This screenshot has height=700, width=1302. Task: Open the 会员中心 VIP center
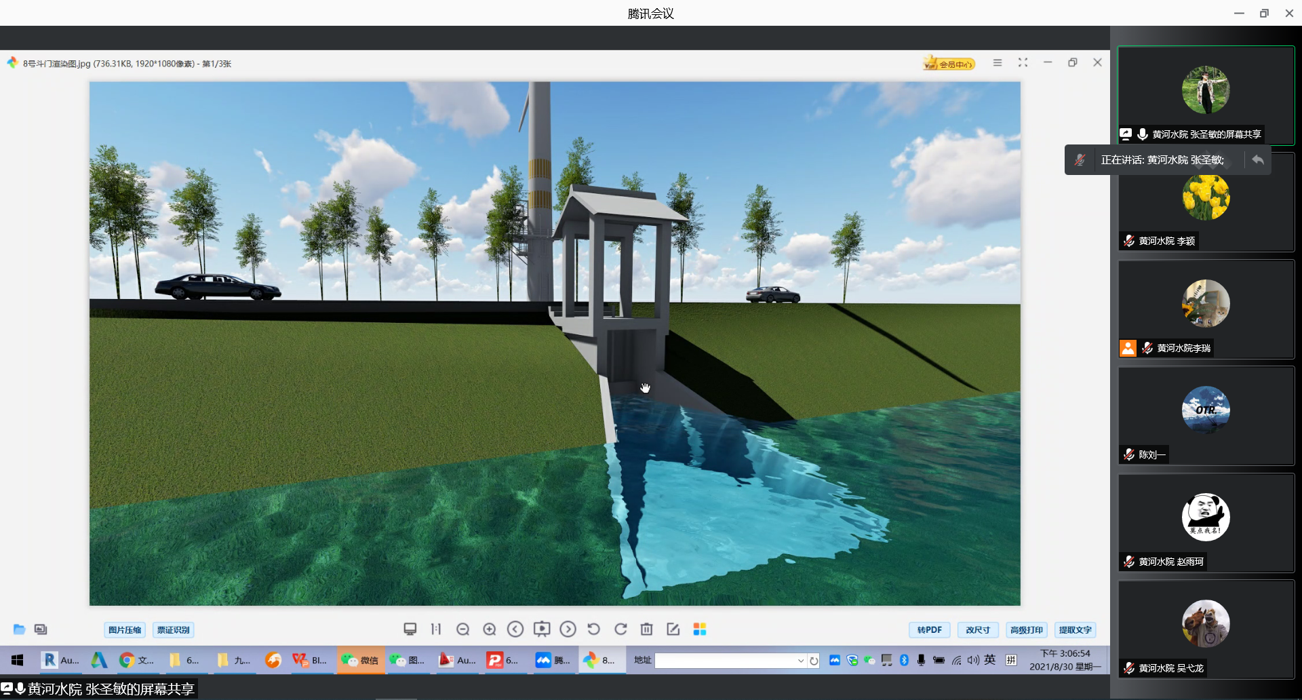coord(949,64)
